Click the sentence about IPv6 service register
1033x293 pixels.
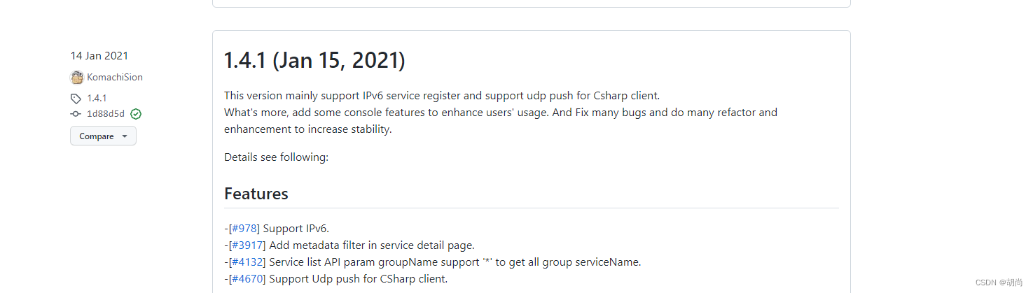click(442, 96)
